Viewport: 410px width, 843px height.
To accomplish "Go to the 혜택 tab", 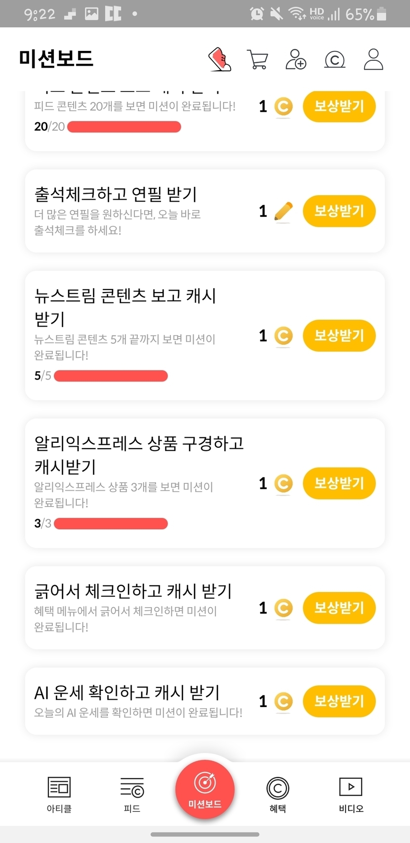I will pyautogui.click(x=278, y=794).
